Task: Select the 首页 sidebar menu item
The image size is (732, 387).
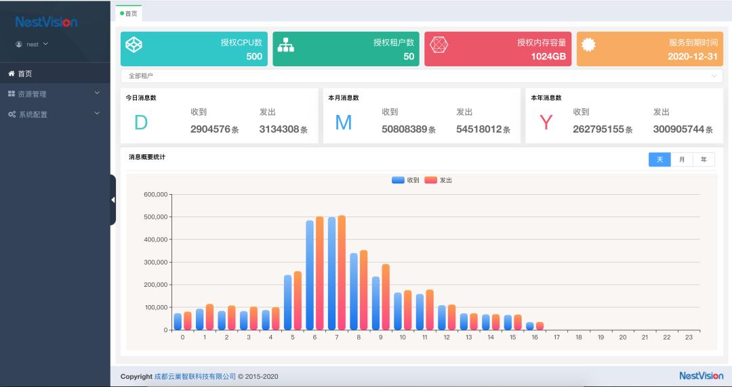Action: pos(55,74)
